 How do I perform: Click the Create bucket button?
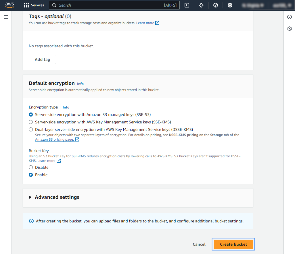233,244
